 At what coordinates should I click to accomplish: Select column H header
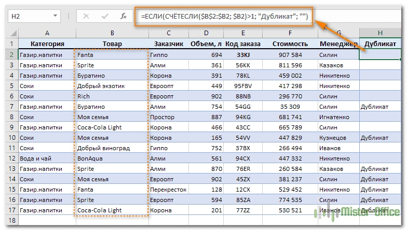380,34
